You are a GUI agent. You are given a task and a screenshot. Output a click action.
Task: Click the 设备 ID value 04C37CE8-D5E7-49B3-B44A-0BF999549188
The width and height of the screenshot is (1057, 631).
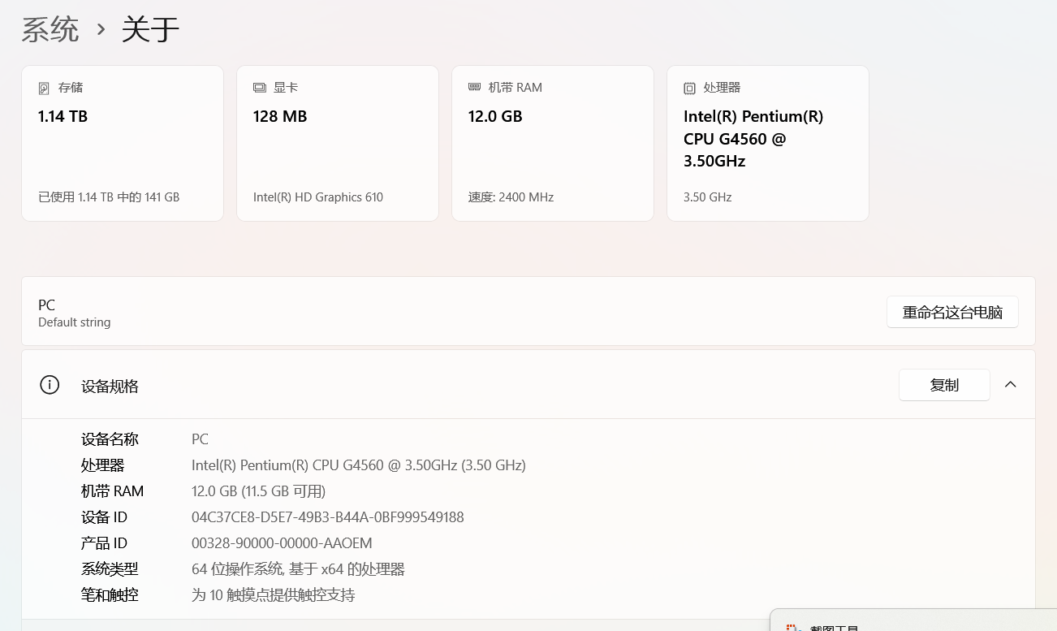(x=328, y=517)
